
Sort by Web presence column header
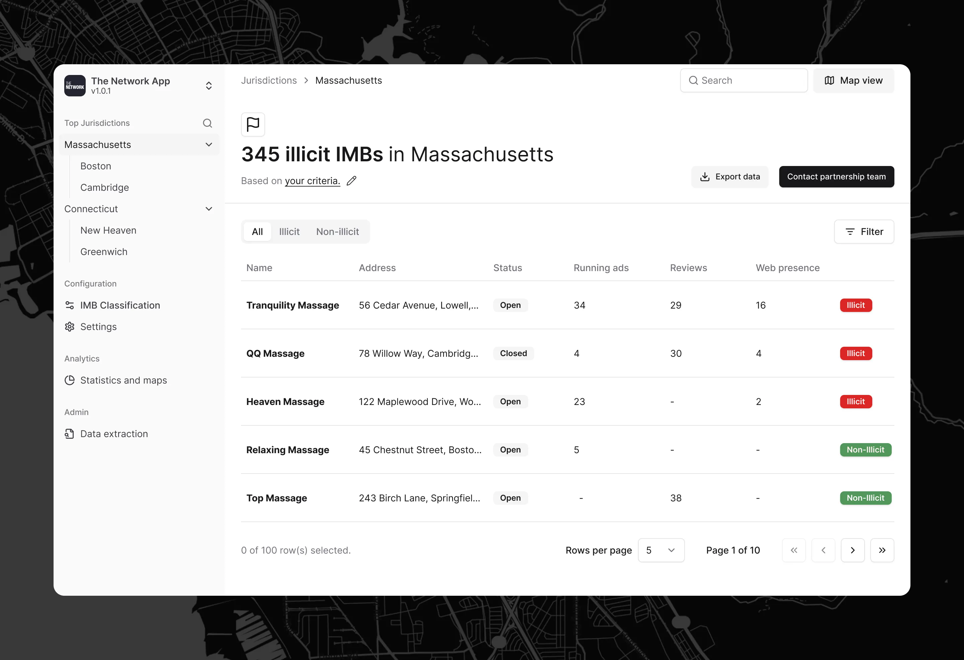point(787,268)
